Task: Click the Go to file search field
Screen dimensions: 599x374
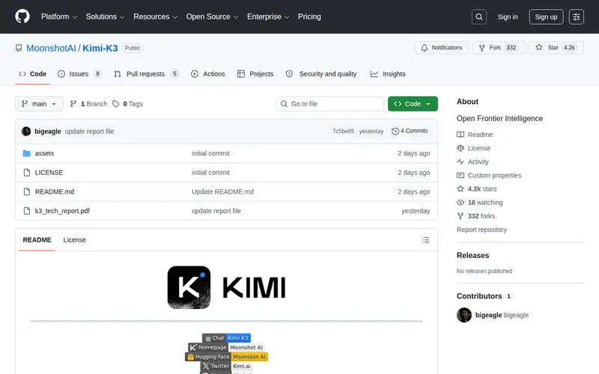Action: tap(330, 104)
